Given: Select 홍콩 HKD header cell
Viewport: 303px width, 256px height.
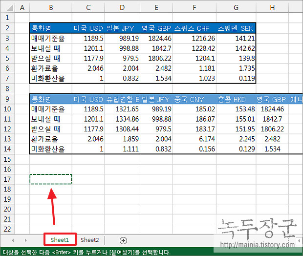Looking at the screenshot, I should pyautogui.click(x=236, y=99).
